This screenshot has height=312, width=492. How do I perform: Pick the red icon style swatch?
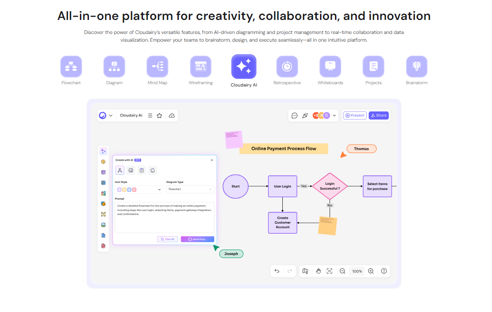[134, 190]
